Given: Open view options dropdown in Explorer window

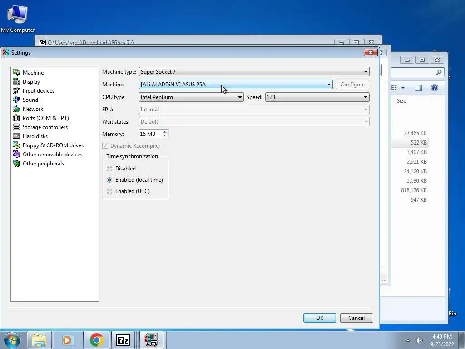Looking at the screenshot, I should click(403, 88).
